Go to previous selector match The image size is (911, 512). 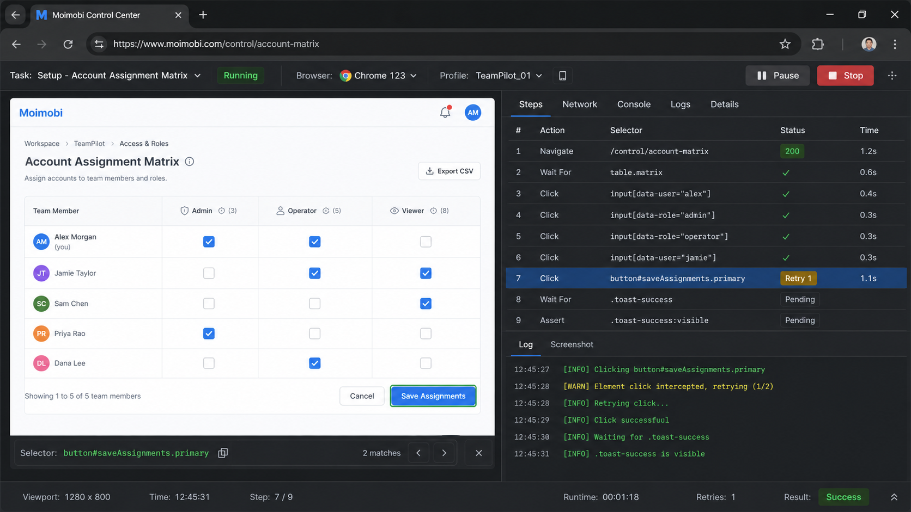tap(418, 453)
